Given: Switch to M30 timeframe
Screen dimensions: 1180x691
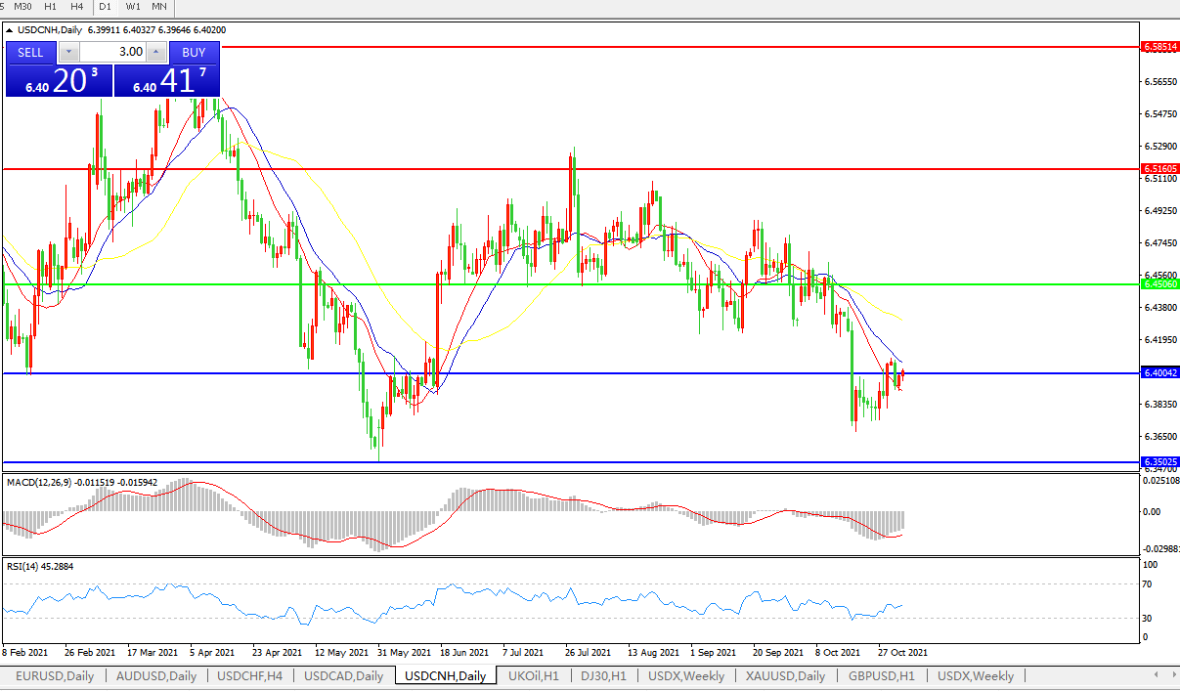Looking at the screenshot, I should 22,6.
